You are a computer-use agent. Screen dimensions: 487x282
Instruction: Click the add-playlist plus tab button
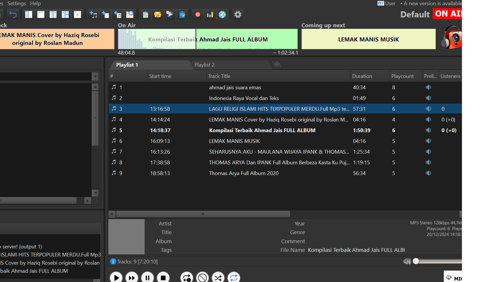(x=277, y=64)
